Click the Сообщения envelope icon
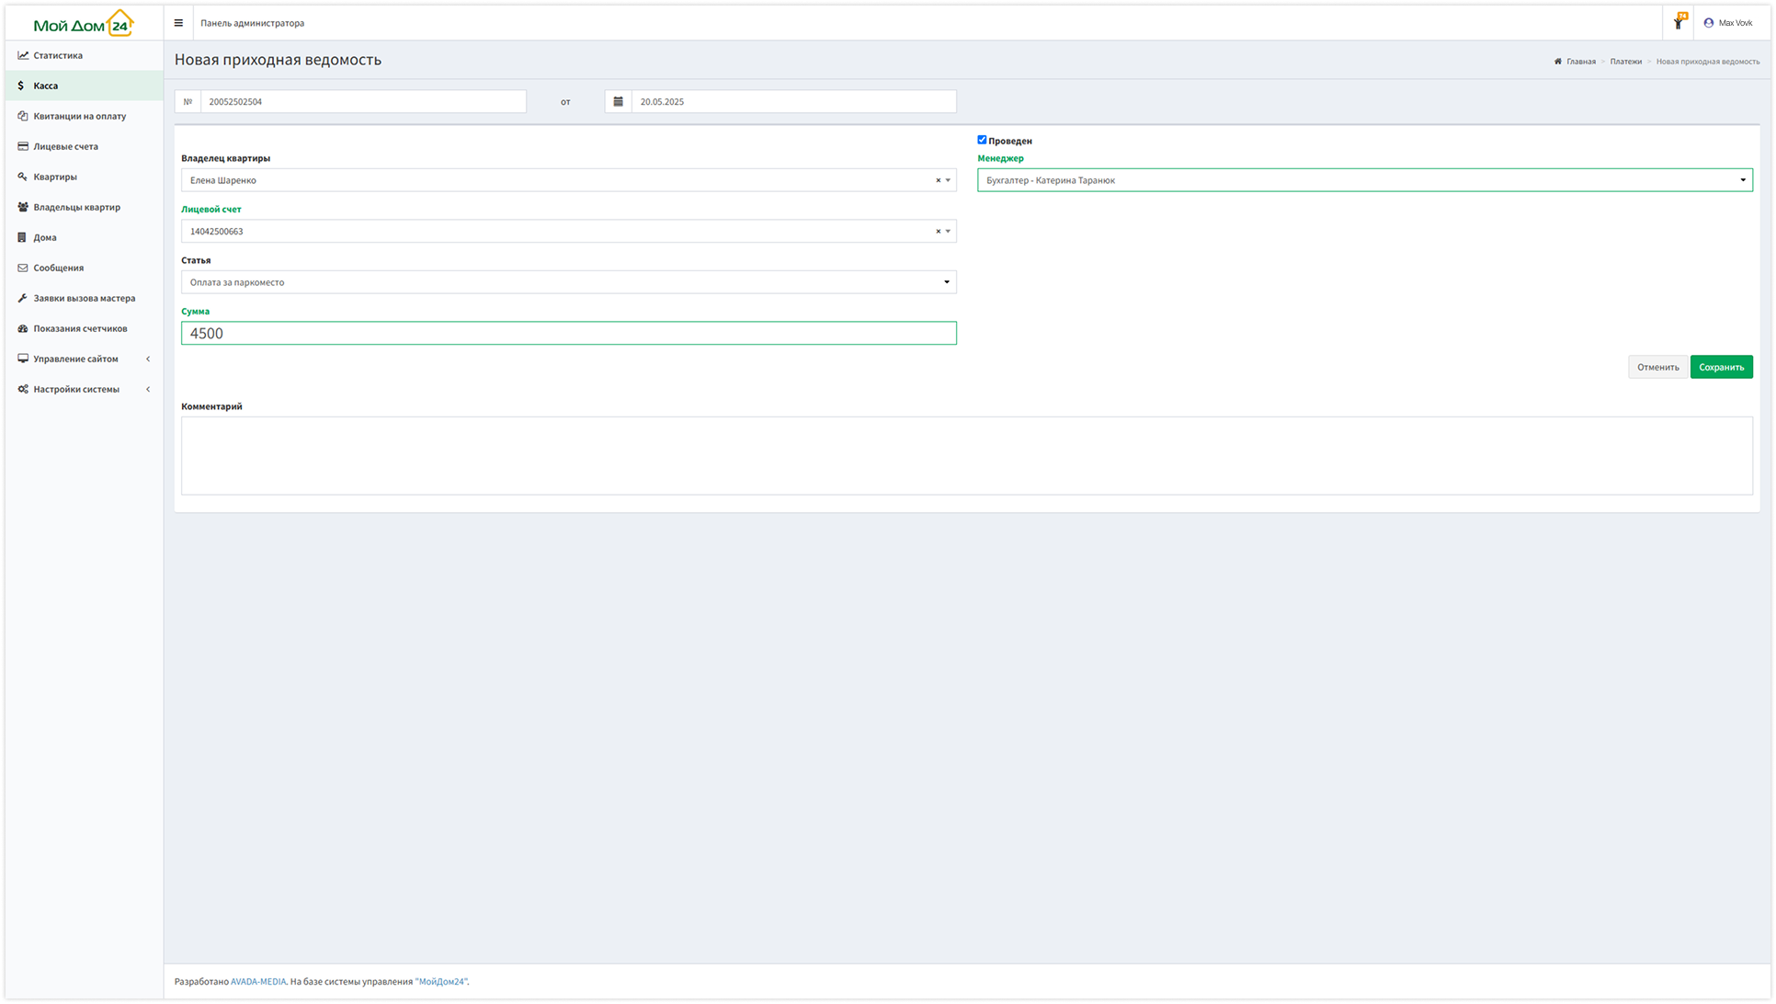This screenshot has height=1004, width=1776. click(x=23, y=268)
